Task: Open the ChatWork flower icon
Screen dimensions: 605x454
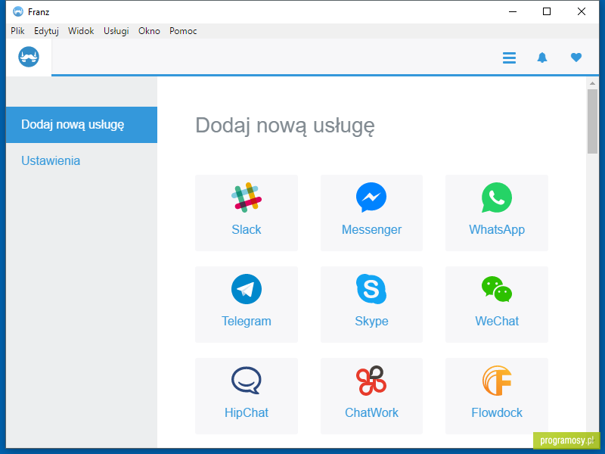Action: pyautogui.click(x=371, y=381)
